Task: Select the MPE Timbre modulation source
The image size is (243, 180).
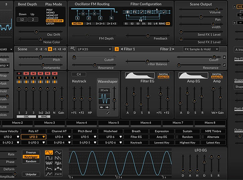Action: click(x=213, y=131)
